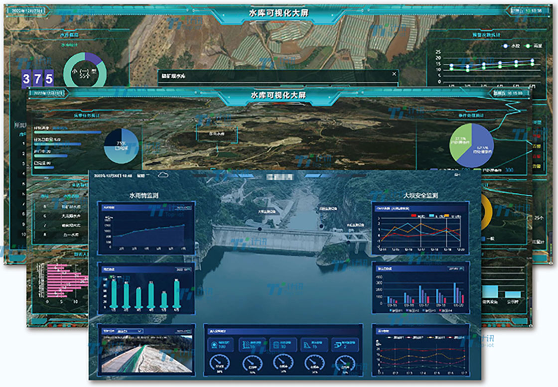Click the stat card icon beside value 100
558x387 pixels.
click(x=214, y=344)
